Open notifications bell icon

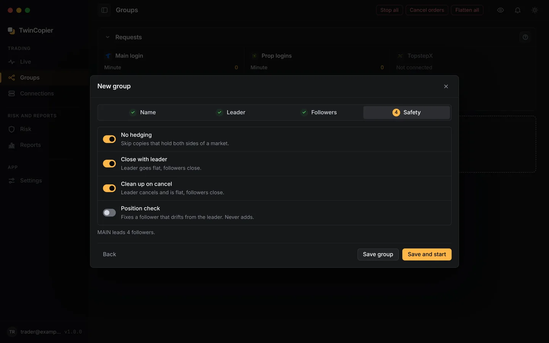coord(518,10)
